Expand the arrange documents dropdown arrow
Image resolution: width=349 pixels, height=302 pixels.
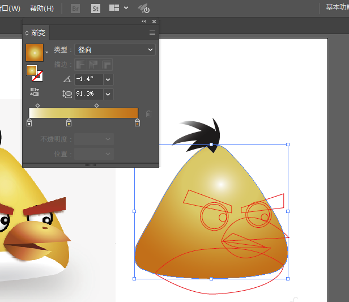click(126, 8)
